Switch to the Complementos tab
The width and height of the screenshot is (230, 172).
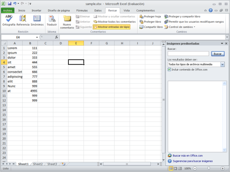145,10
